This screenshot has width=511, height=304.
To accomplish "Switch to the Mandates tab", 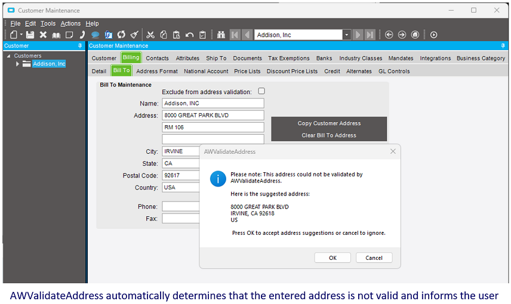I will click(401, 58).
